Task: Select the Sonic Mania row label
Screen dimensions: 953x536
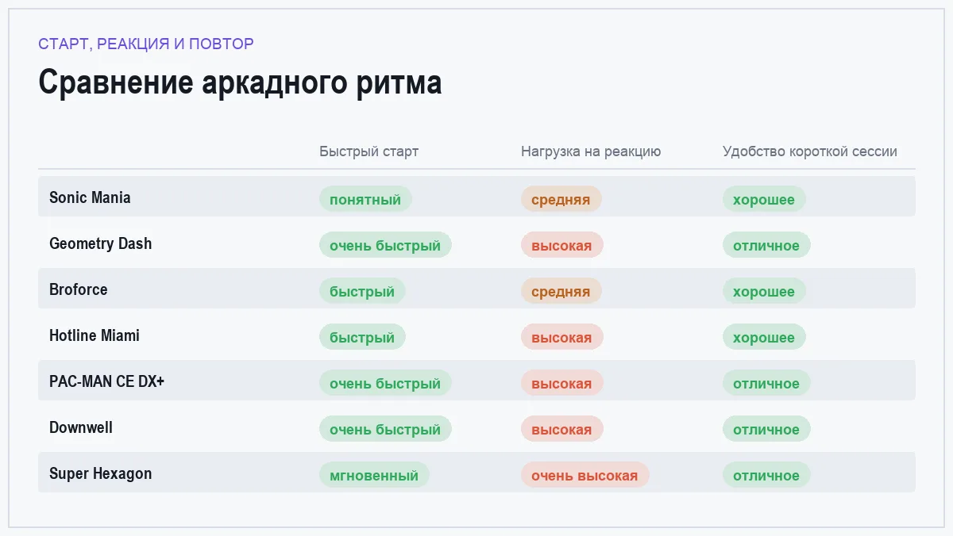Action: 90,197
